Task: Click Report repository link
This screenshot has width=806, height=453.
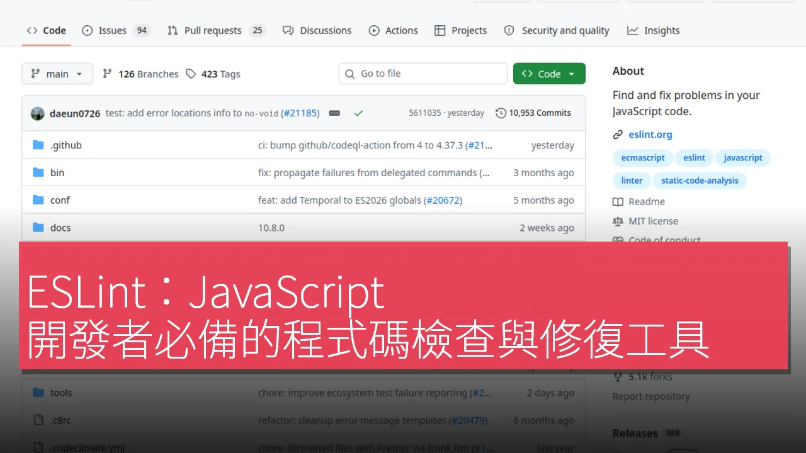Action: (651, 396)
